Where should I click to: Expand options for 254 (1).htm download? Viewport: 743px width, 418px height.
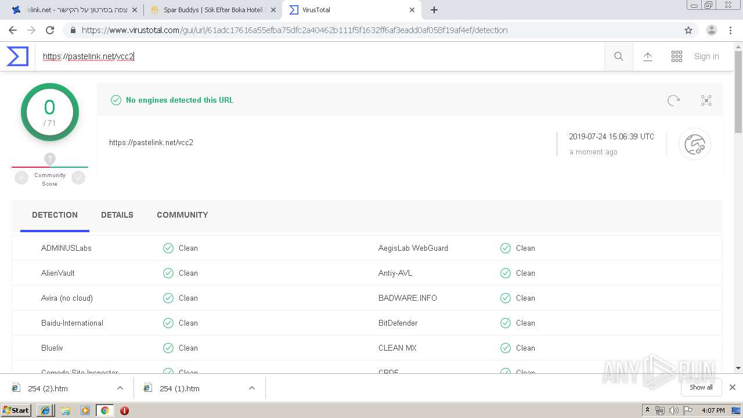[x=252, y=388]
